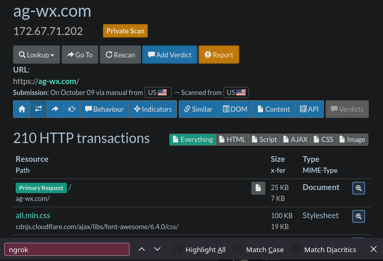Viewport: 383px width, 261px height.
Task: Click the orange Report button
Action: (219, 55)
